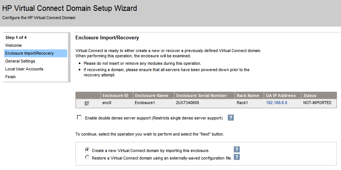Enable double dense server support checkbox
The image size is (341, 170).
(79, 118)
